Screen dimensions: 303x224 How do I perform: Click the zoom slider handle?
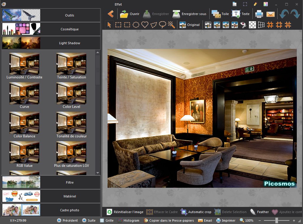277,220
